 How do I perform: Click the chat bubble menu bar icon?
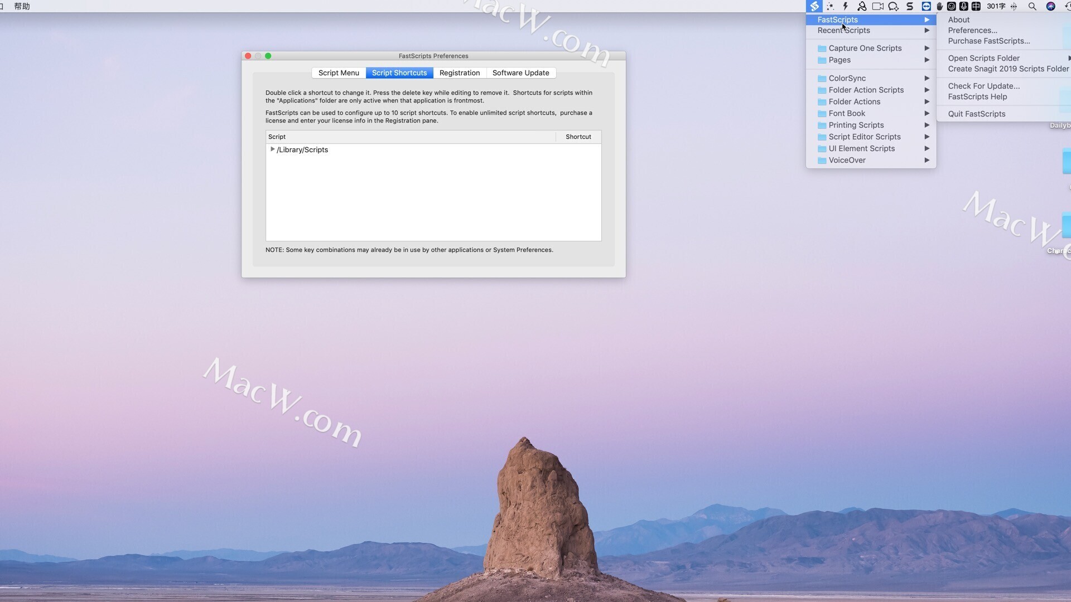coord(894,6)
